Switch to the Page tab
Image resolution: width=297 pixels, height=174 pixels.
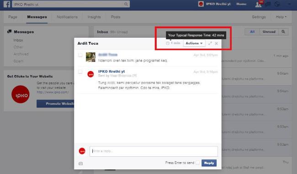click(x=13, y=17)
